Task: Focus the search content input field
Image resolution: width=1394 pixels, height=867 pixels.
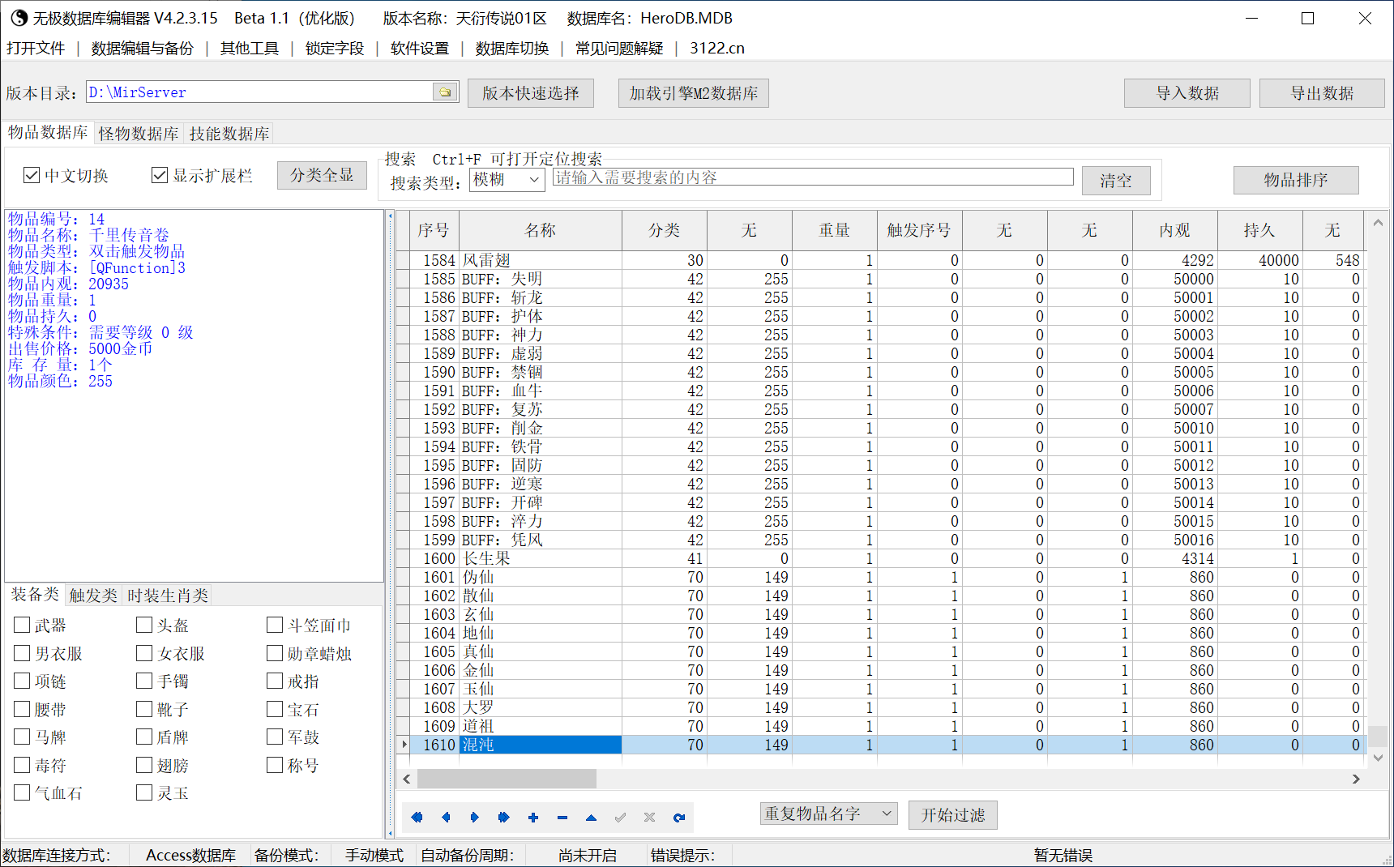Action: coord(813,177)
